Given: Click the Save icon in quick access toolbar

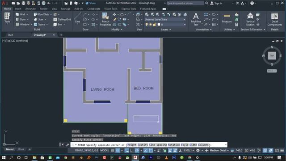Looking at the screenshot, I should (23, 3).
